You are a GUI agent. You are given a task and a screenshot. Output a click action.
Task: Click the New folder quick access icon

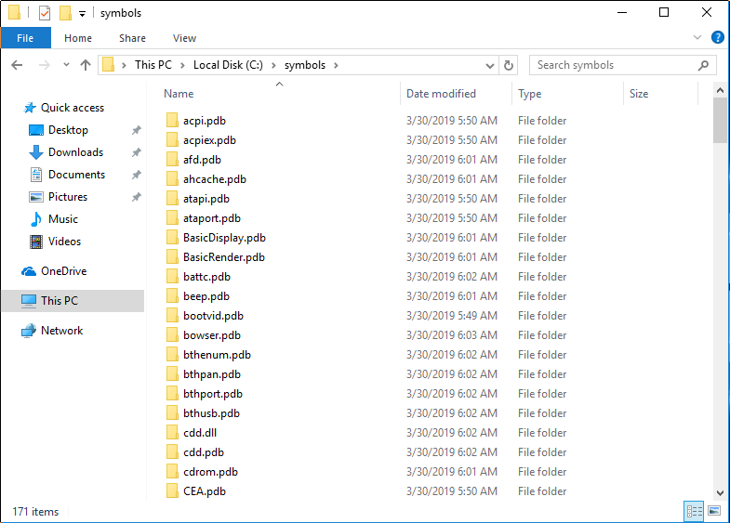[65, 13]
